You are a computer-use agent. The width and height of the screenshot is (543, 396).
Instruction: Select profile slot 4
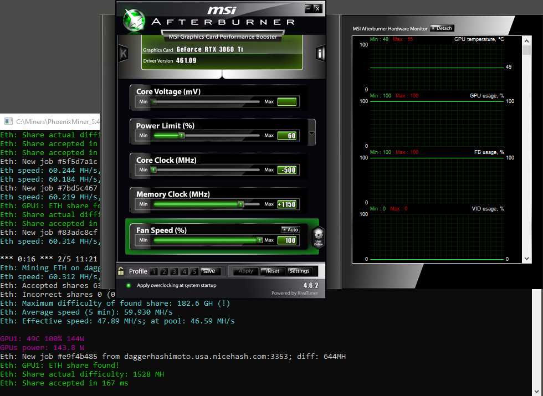tap(185, 271)
